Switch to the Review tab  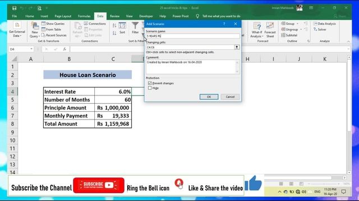[x=114, y=16]
